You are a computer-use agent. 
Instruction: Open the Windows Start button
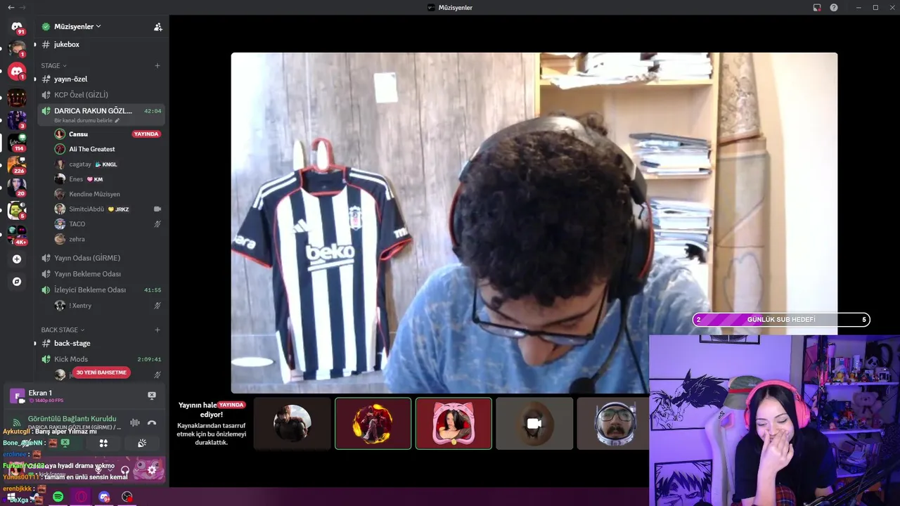click(x=11, y=497)
